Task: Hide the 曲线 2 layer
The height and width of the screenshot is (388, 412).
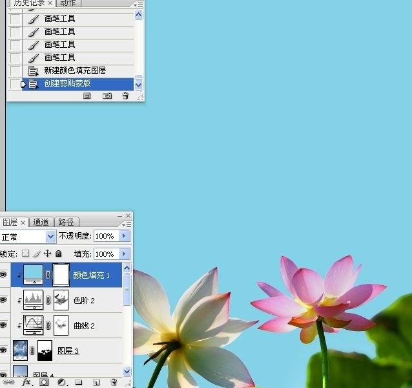Action: point(3,325)
